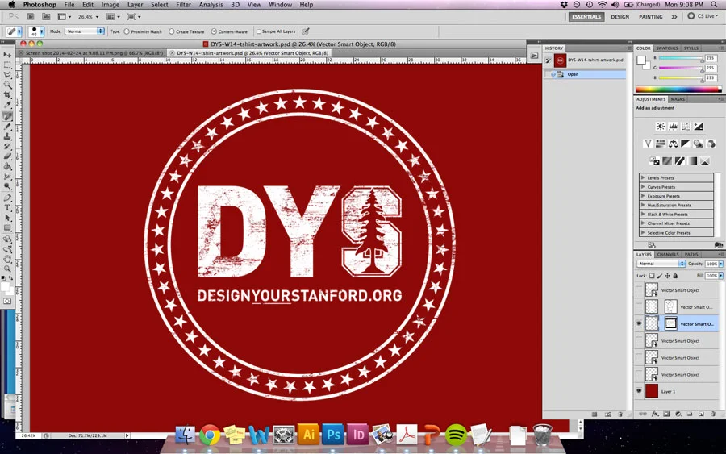
Task: Open the Filter menu
Action: coord(183,5)
